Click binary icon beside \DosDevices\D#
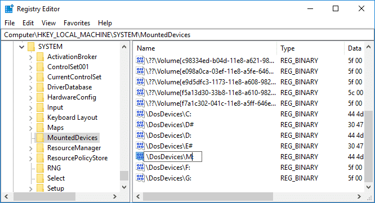The width and height of the screenshot is (375, 203). point(140,125)
